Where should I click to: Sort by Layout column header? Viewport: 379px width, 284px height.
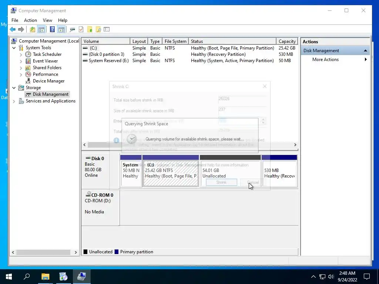139,41
